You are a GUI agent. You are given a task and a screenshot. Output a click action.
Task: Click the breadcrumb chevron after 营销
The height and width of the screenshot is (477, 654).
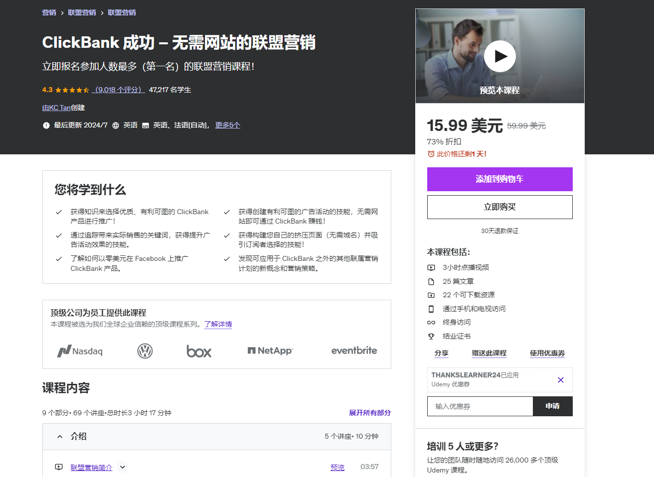pos(62,13)
